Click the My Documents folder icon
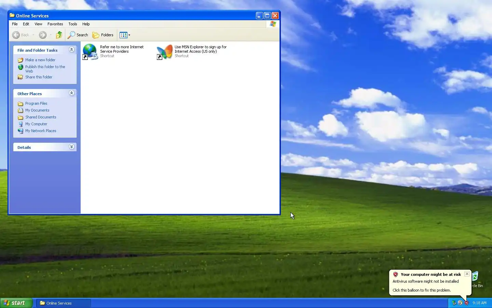The height and width of the screenshot is (308, 492). [x=20, y=110]
